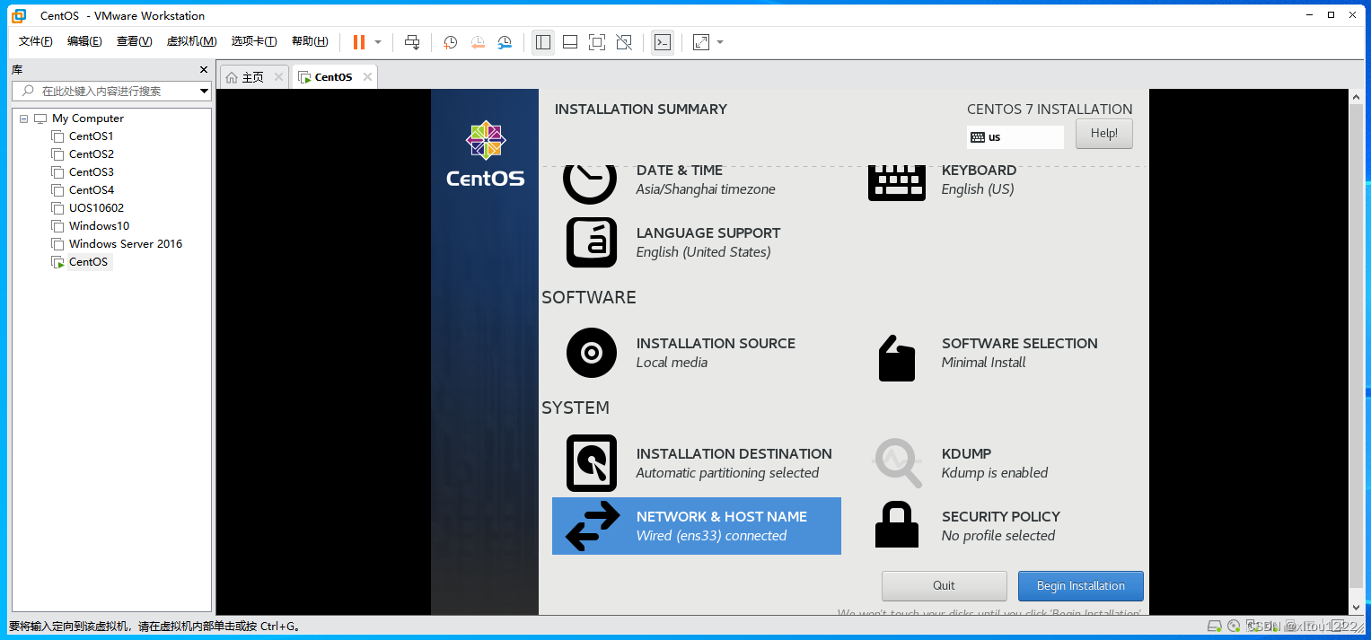Open the library search dropdown arrow
1371x640 pixels.
204,91
